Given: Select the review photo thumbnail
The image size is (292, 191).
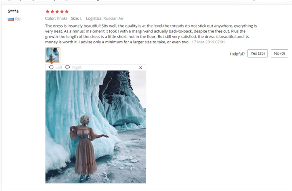Looking at the screenshot, I should pyautogui.click(x=53, y=55).
